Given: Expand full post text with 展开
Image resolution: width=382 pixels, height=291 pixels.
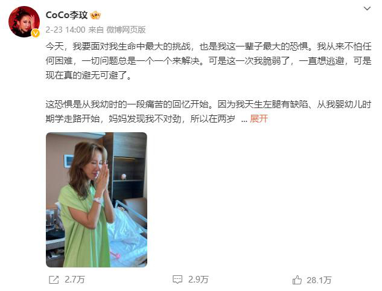Looking at the screenshot, I should point(259,119).
